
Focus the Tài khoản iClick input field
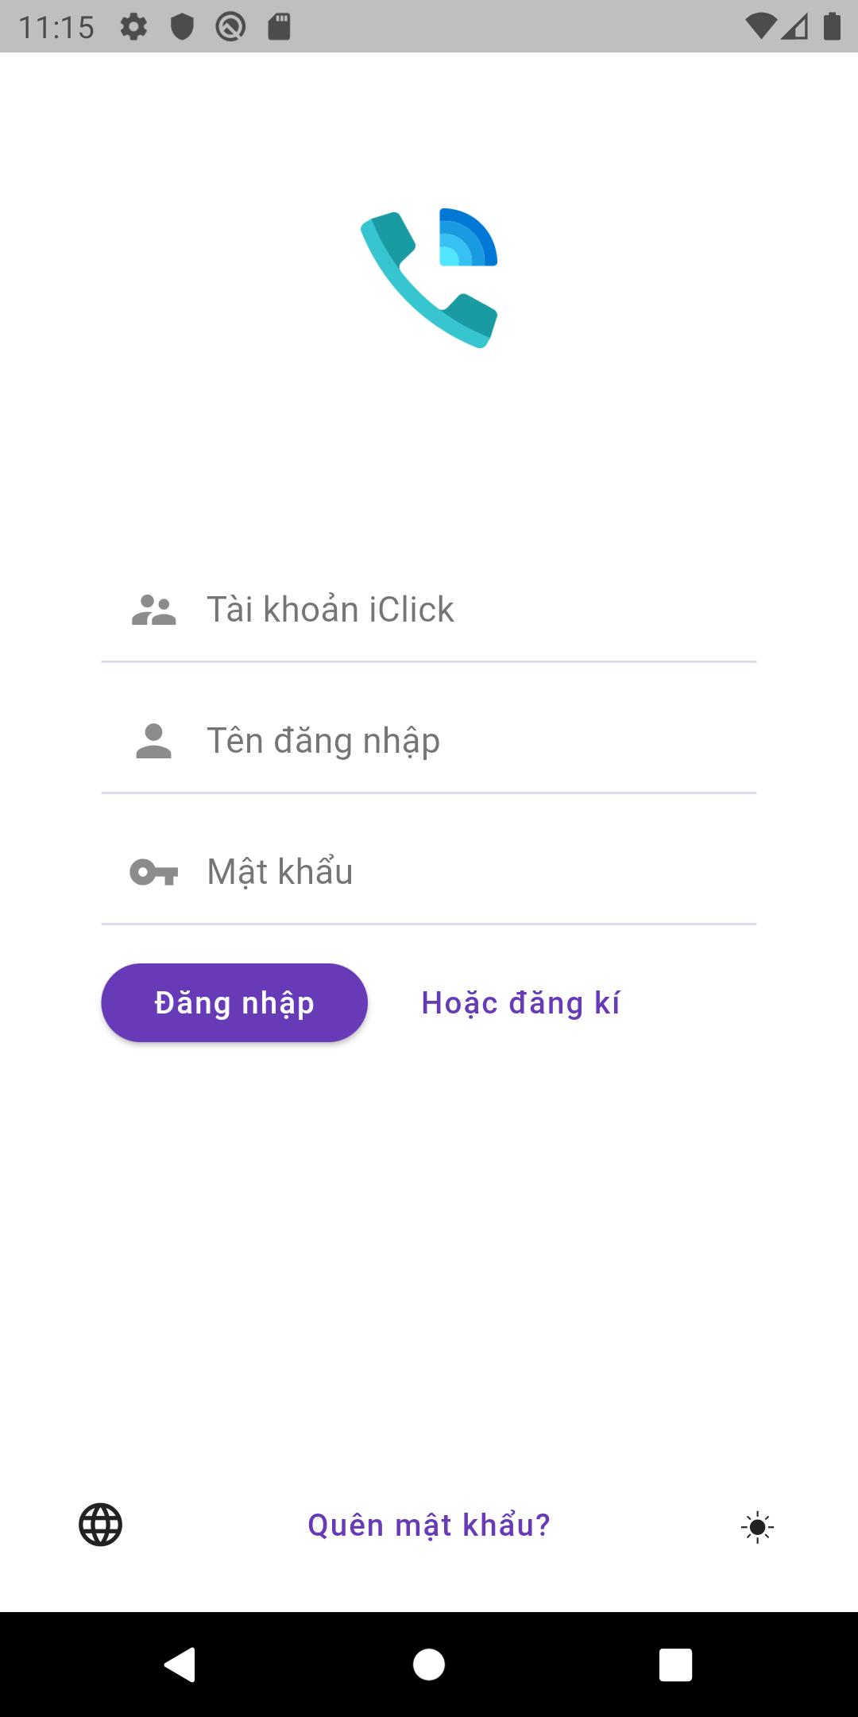[x=429, y=610]
